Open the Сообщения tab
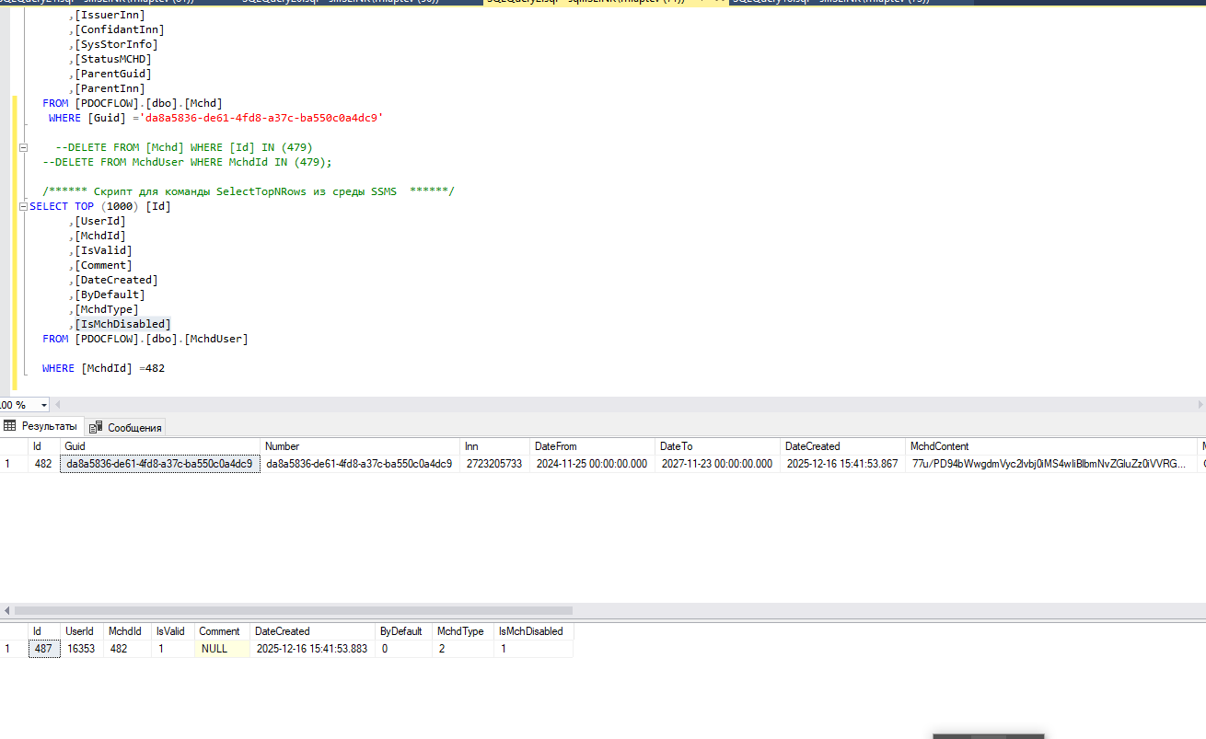 pos(126,427)
